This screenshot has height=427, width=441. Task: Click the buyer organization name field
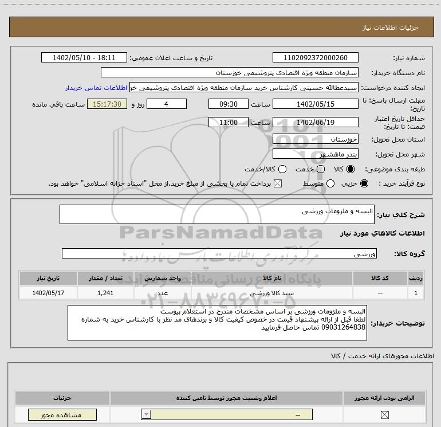point(230,73)
